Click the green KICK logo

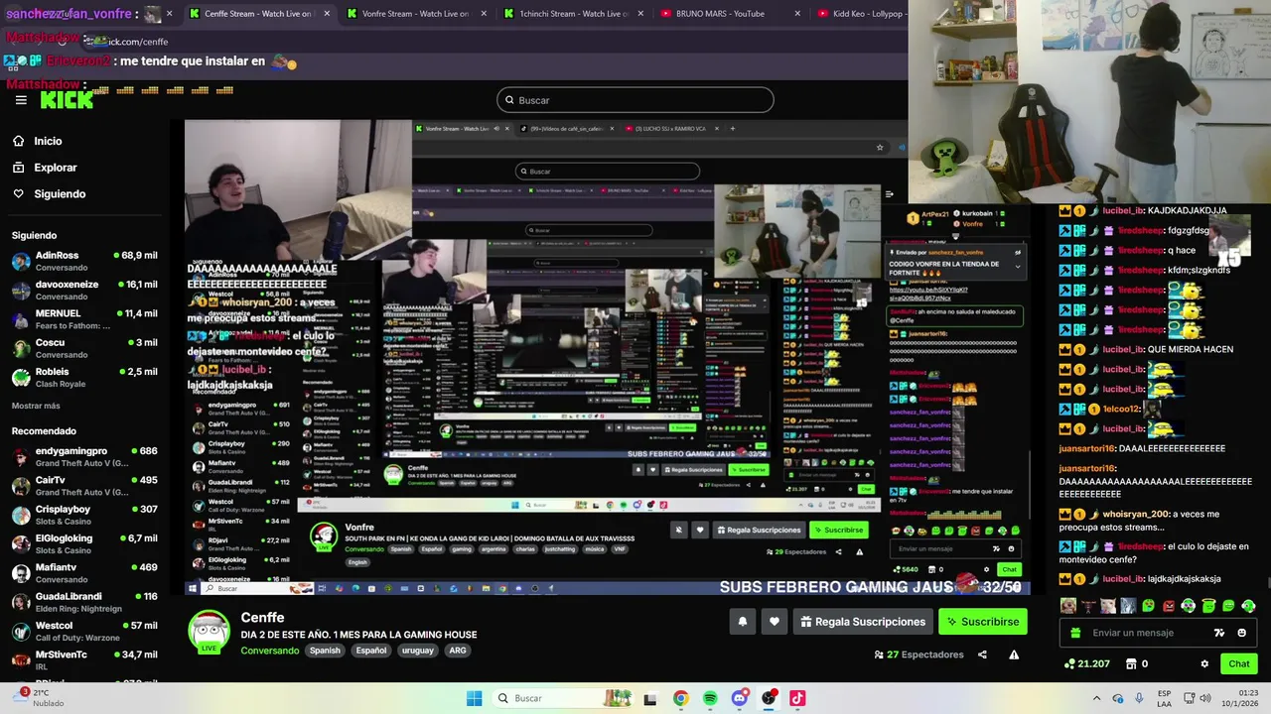[67, 99]
